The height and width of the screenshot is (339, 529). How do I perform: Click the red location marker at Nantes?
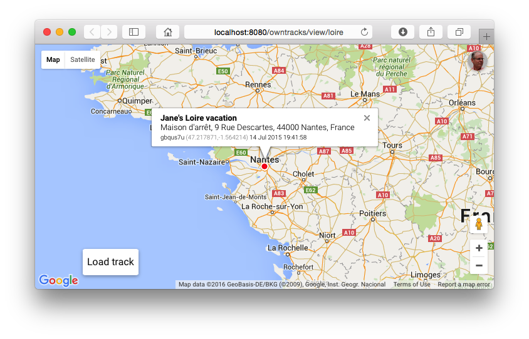264,166
